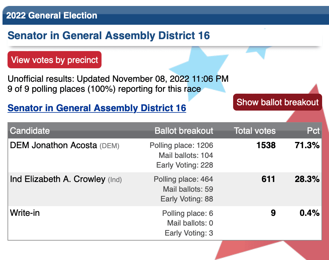Viewport: 329px width, 260px height.
Task: Click the Ballot breakout column header
Action: click(x=184, y=131)
